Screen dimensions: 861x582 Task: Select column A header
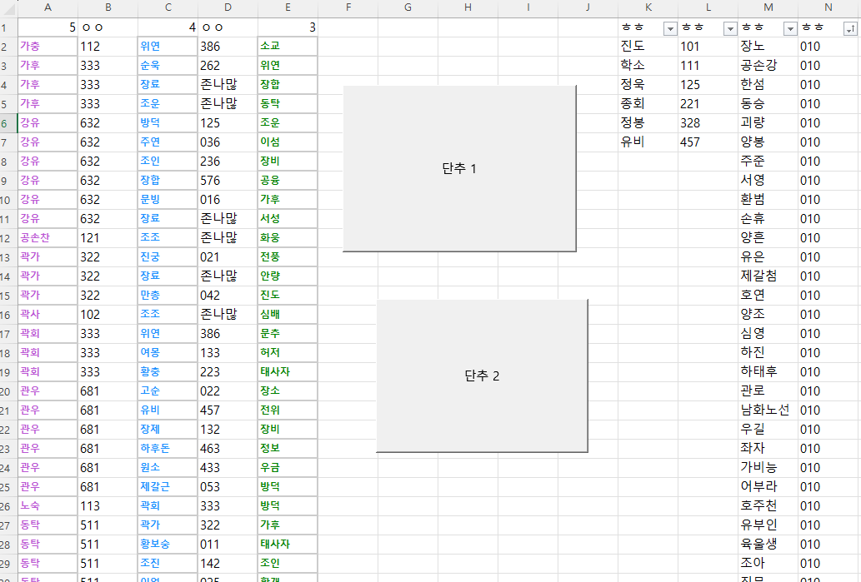click(x=48, y=8)
